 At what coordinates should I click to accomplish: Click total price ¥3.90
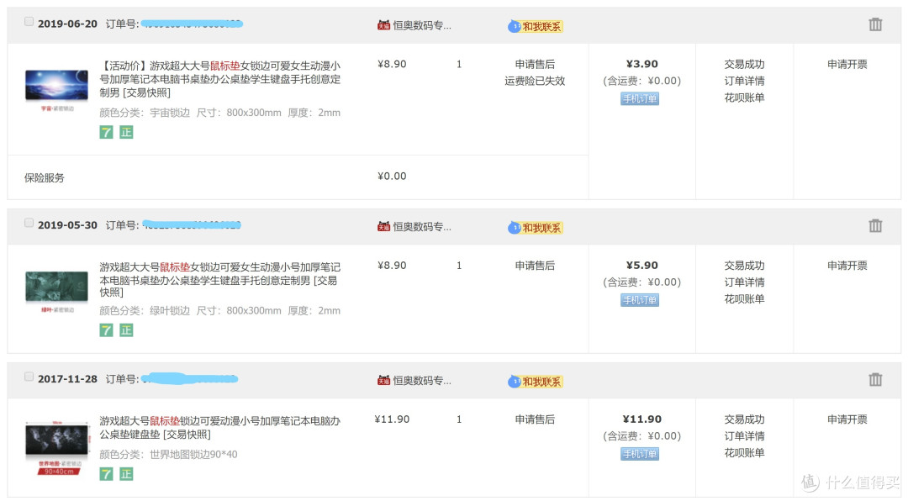pyautogui.click(x=642, y=64)
